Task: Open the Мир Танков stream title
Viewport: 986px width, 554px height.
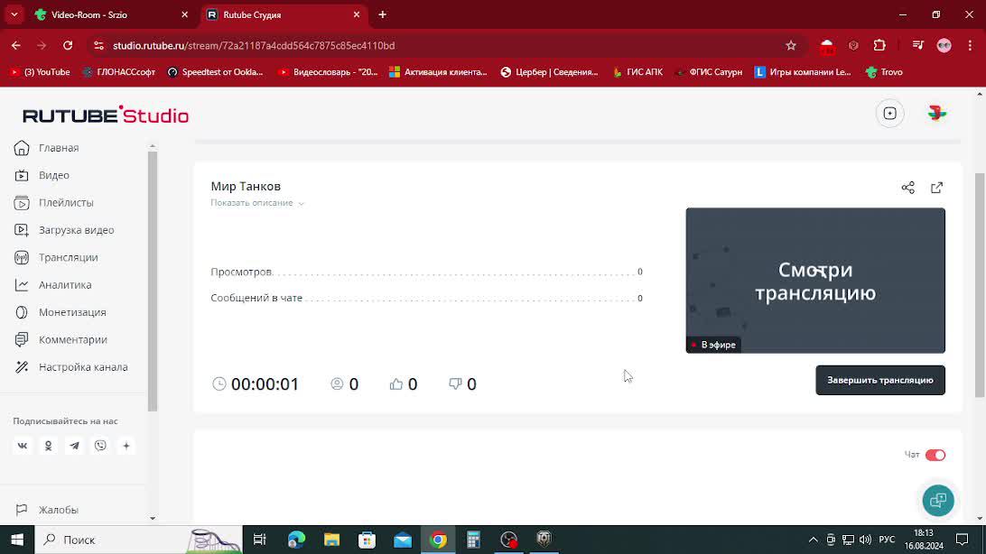Action: pyautogui.click(x=246, y=187)
